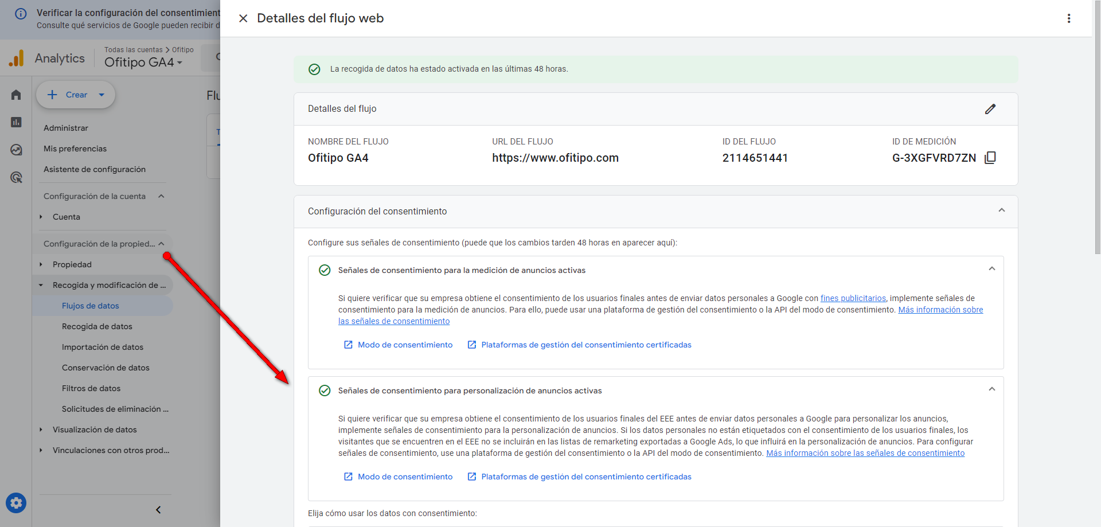The width and height of the screenshot is (1101, 527).
Task: Collapse the Configuración del consentimiento section
Action: click(1001, 210)
